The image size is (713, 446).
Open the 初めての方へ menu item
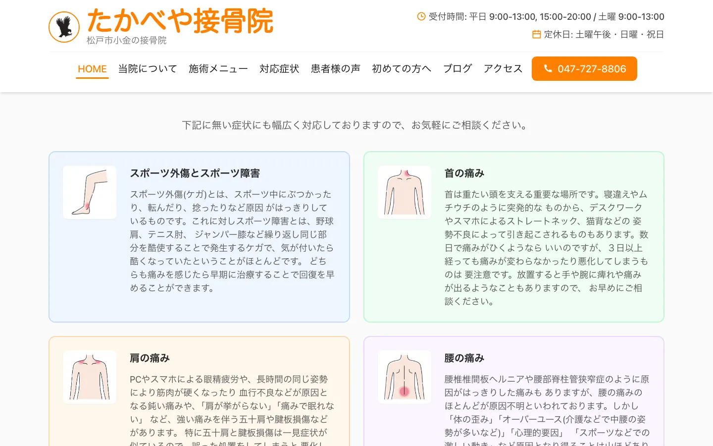pyautogui.click(x=402, y=69)
